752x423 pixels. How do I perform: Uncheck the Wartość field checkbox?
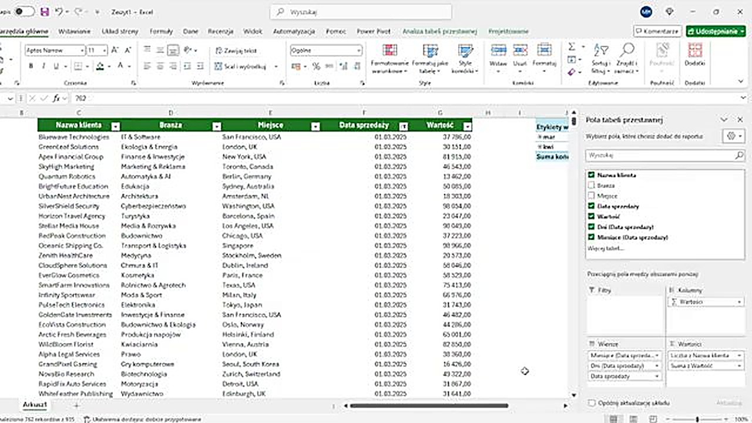pyautogui.click(x=591, y=217)
